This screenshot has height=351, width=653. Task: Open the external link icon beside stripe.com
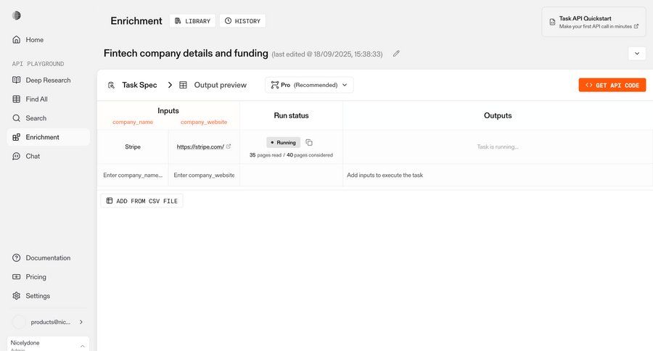[229, 146]
